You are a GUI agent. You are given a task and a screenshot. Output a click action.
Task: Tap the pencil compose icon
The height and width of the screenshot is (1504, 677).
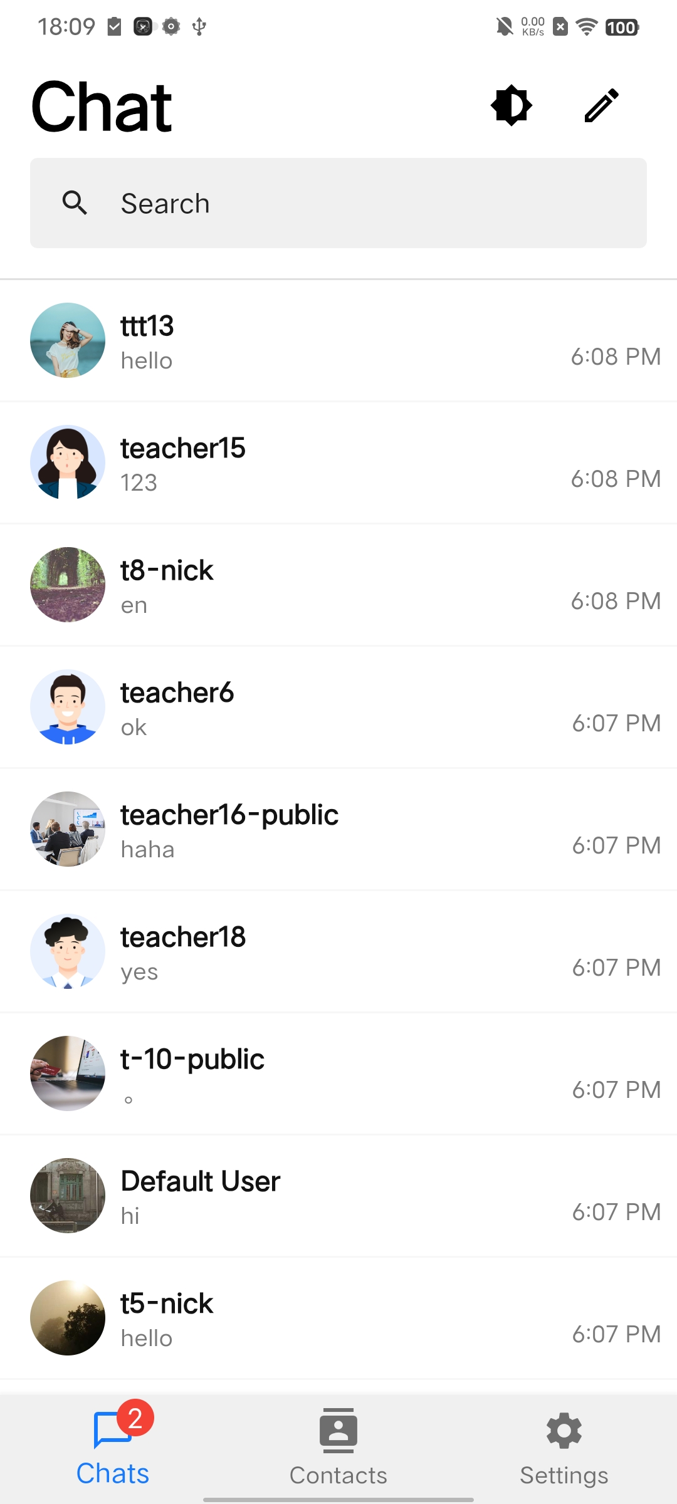click(x=602, y=105)
